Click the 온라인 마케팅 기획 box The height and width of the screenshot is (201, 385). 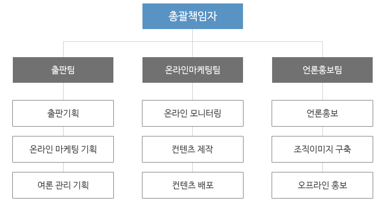tap(63, 149)
